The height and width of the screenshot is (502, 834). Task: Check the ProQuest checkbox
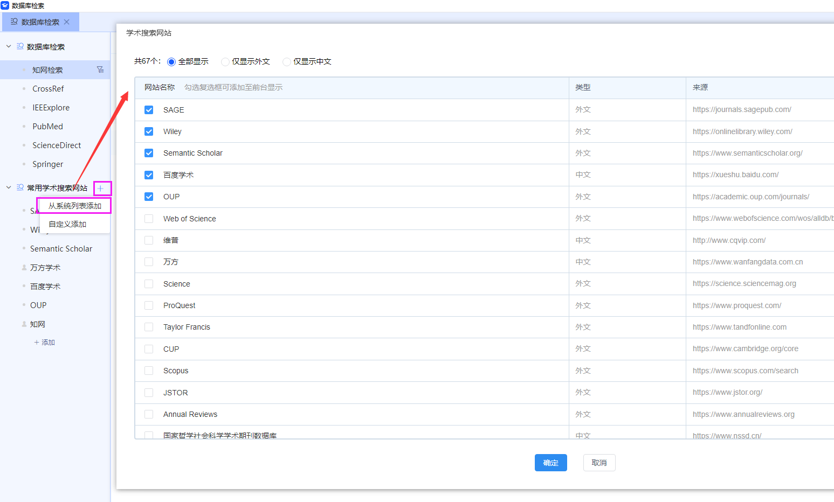point(149,305)
